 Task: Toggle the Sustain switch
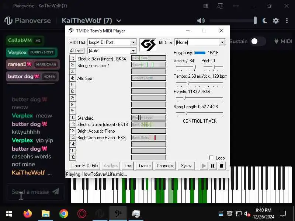(x=258, y=41)
